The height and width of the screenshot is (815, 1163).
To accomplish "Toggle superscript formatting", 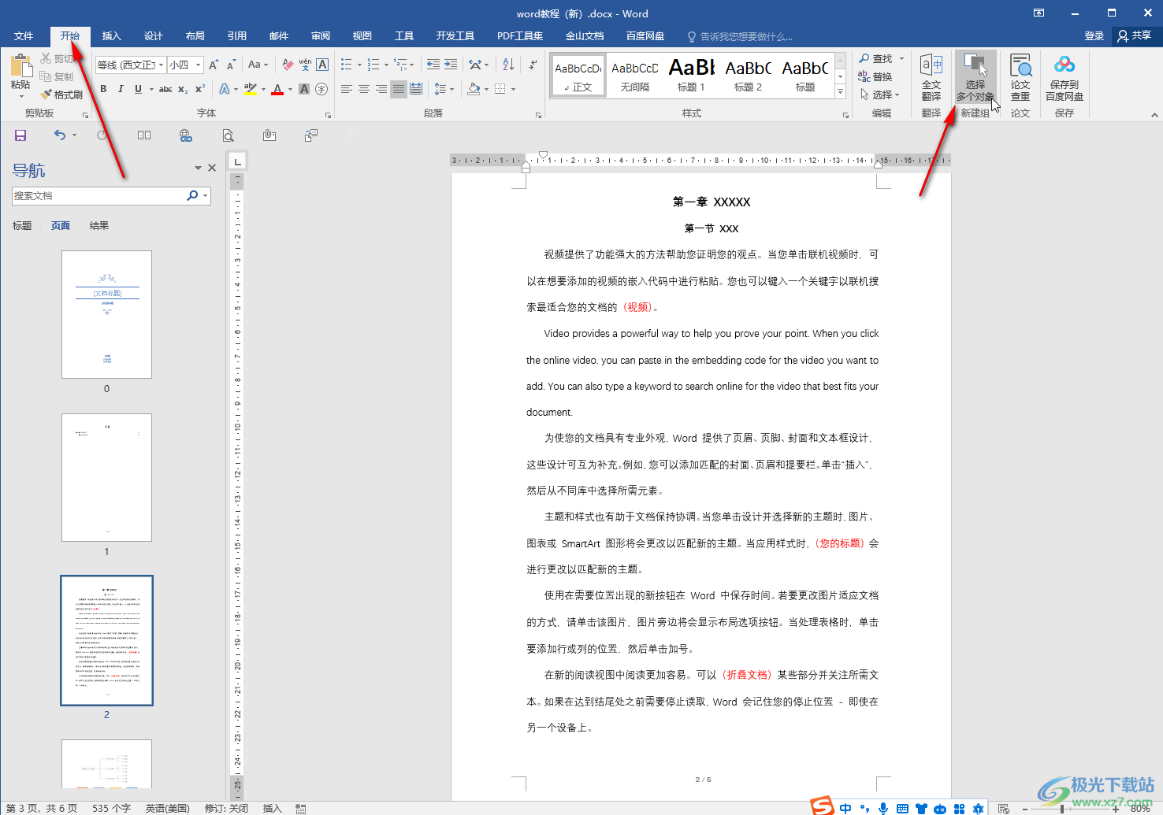I will click(x=200, y=89).
